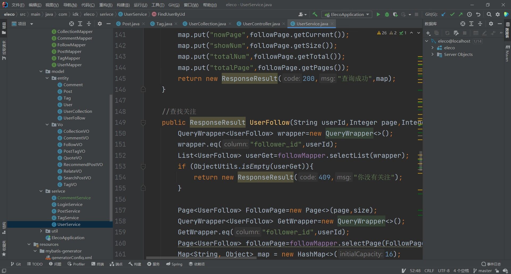Close the UserService.java tab

pyautogui.click(x=332, y=24)
